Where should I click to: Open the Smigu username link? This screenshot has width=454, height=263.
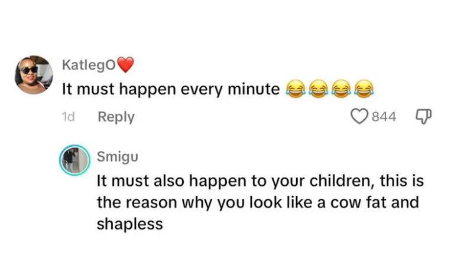click(x=117, y=156)
